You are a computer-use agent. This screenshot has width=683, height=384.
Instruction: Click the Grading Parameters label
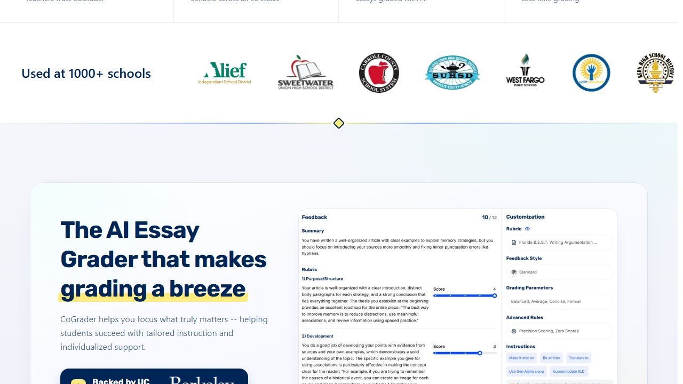coord(529,288)
